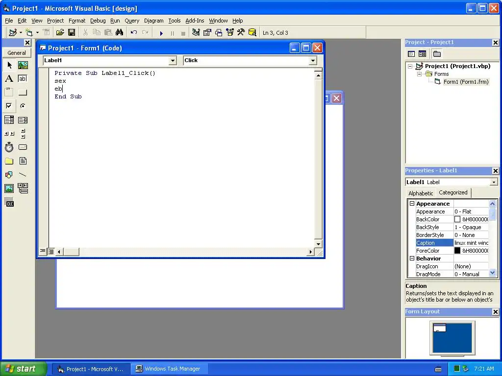The width and height of the screenshot is (502, 376).
Task: Click the ForeColor black color swatch
Action: tap(457, 251)
